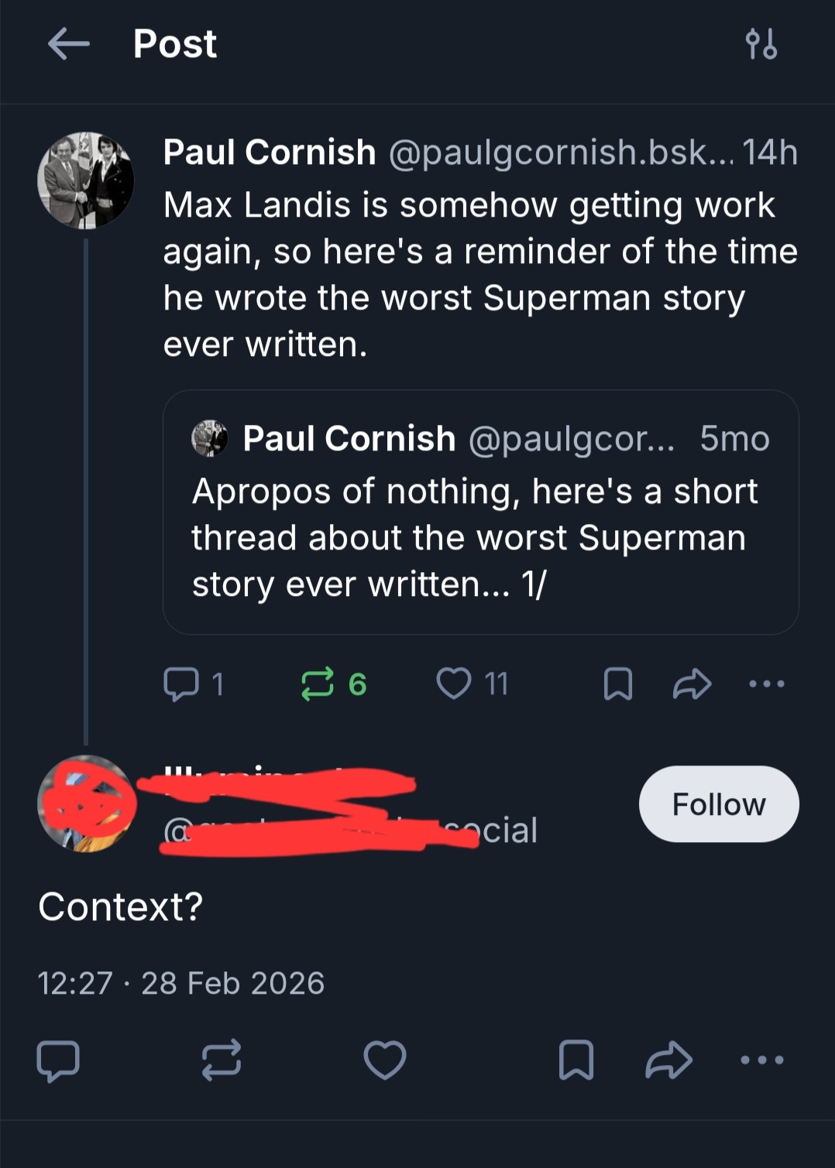Share Paul Cornish's Max Landis post
The width and height of the screenshot is (835, 1168).
point(692,684)
